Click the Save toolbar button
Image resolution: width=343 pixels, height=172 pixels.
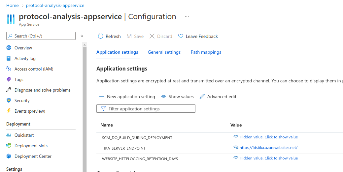click(135, 36)
